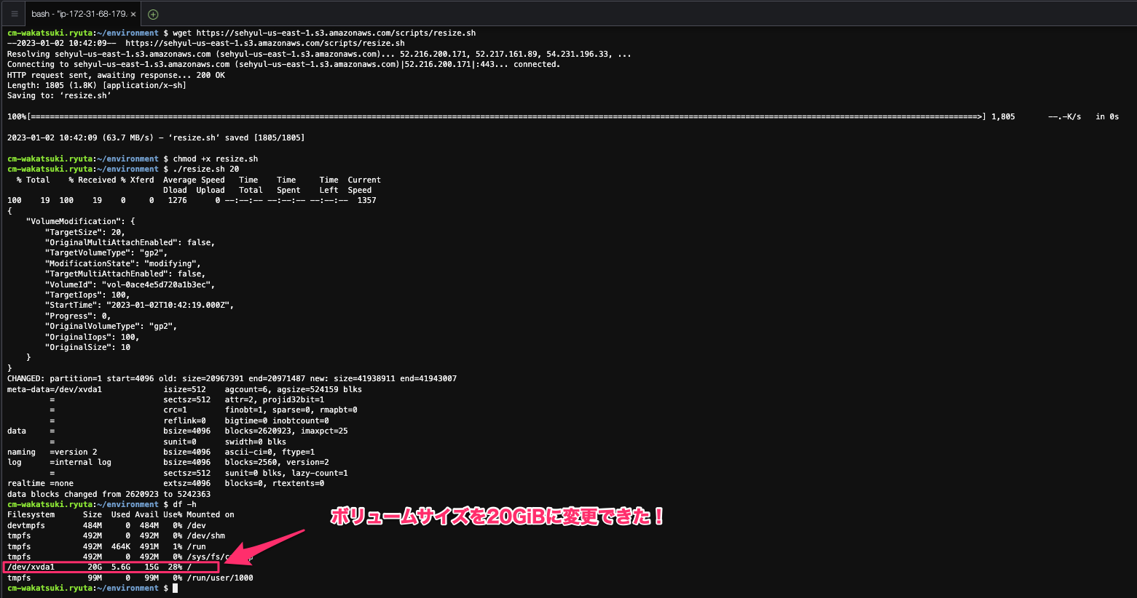
Task: Click the green plus new-tab icon
Action: [153, 14]
